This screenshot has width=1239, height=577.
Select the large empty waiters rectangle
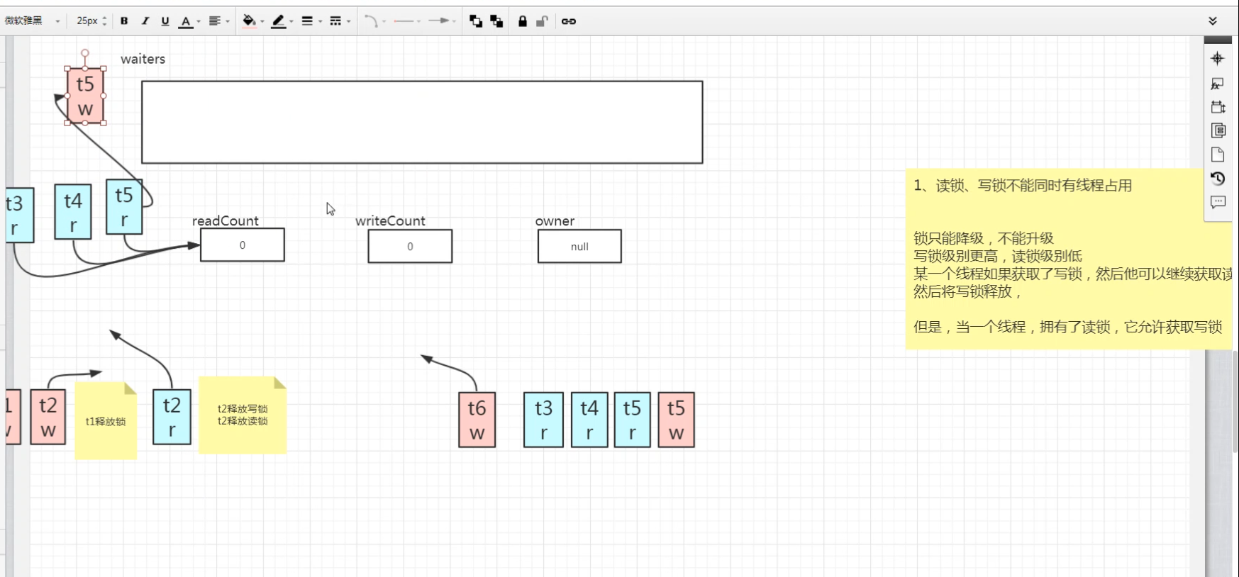[x=422, y=122]
